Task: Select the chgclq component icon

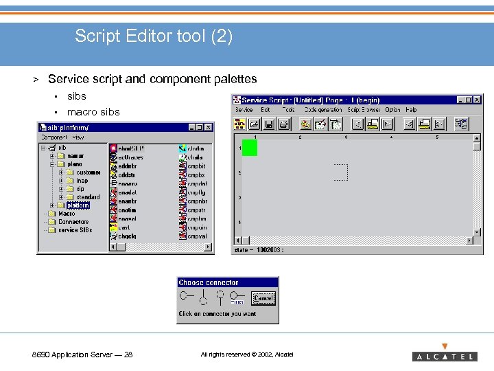Action: pyautogui.click(x=113, y=236)
